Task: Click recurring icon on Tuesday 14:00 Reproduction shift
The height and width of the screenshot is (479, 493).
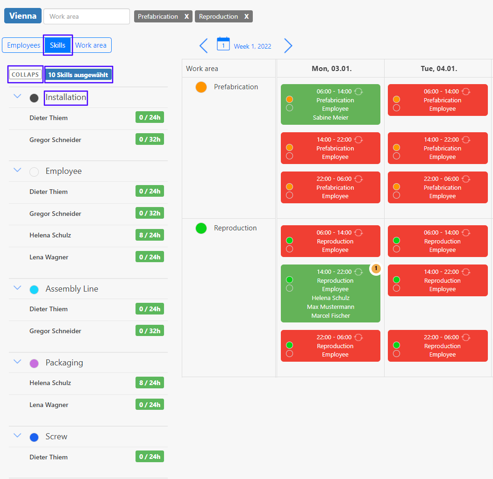Action: (x=466, y=272)
